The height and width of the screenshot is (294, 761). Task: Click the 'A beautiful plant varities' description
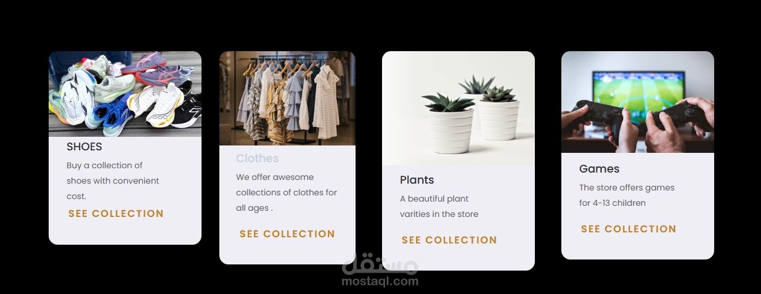439,206
